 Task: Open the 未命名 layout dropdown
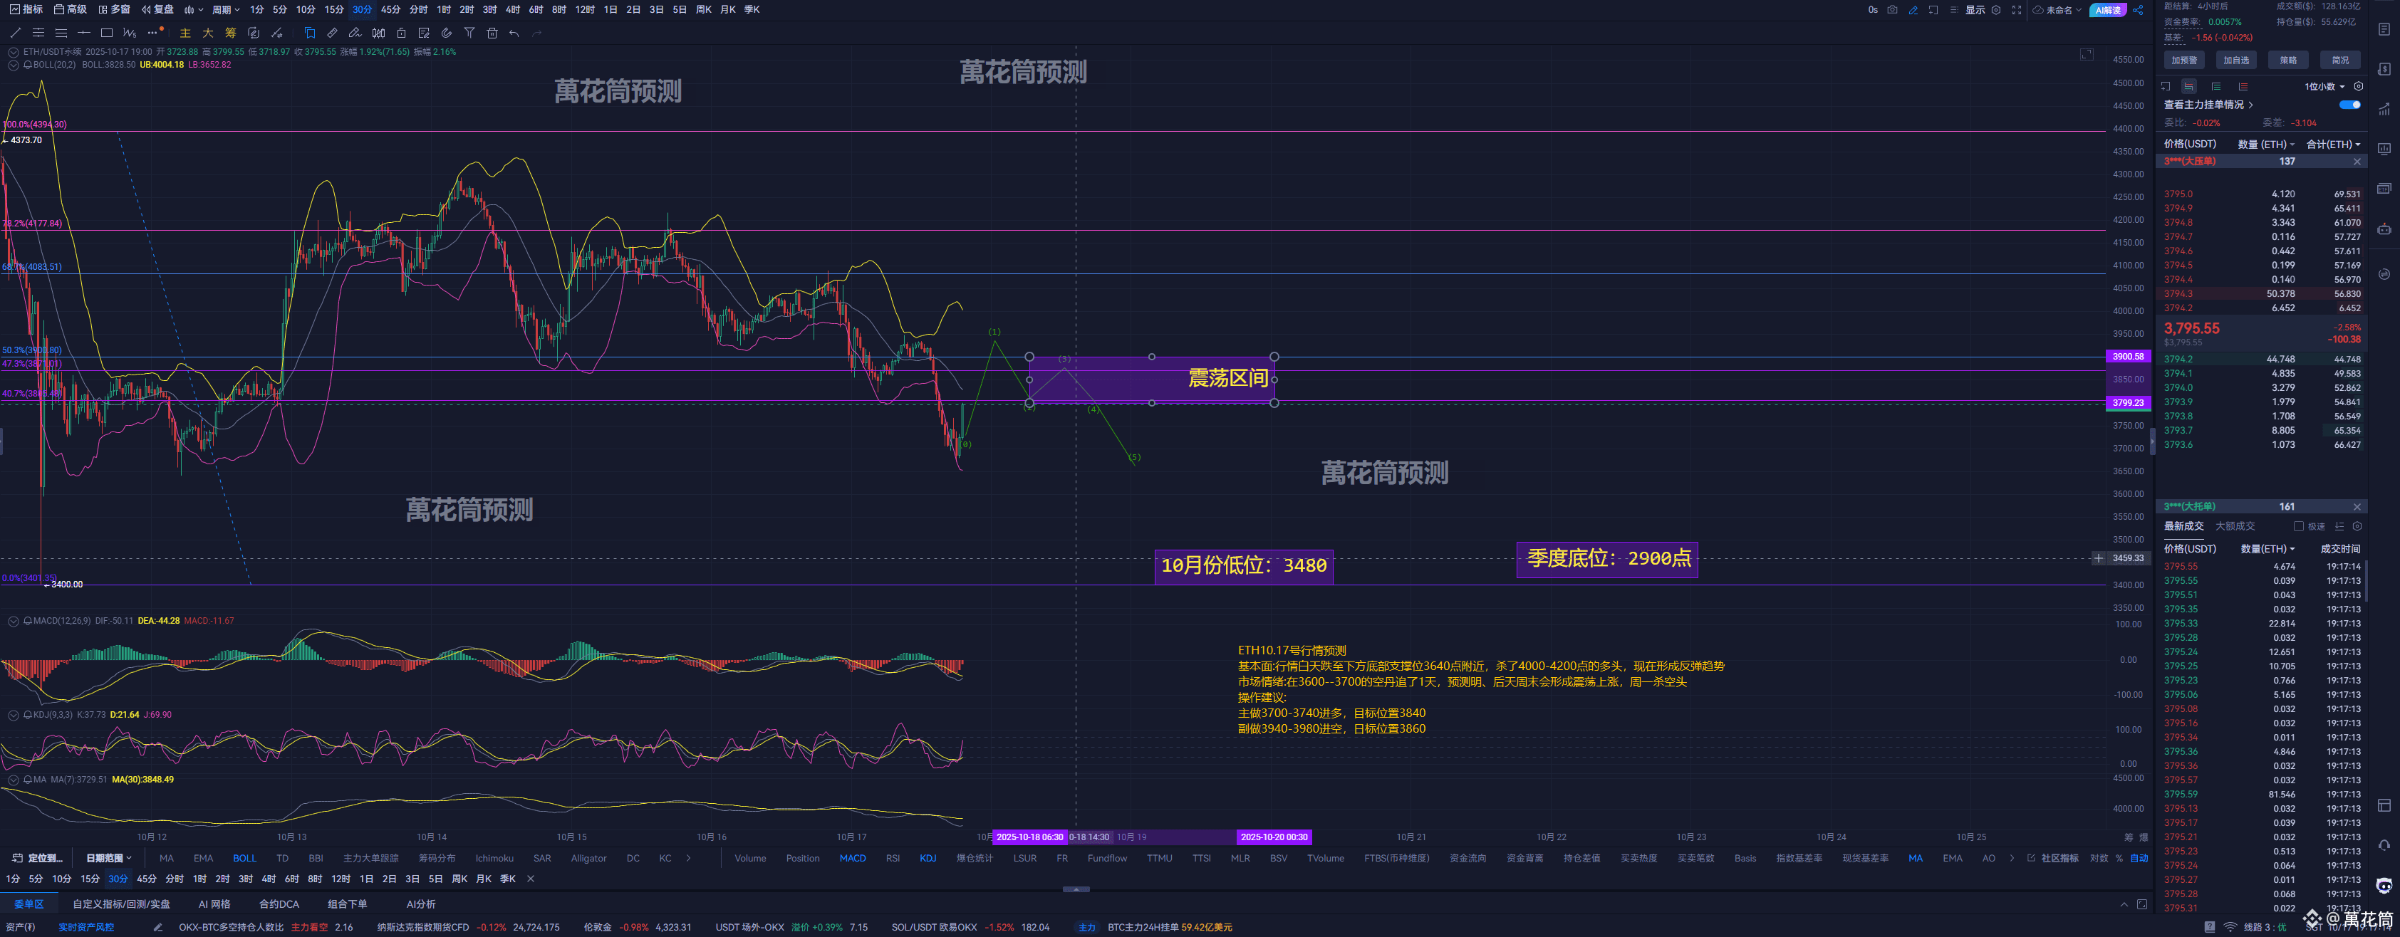pos(2063,10)
